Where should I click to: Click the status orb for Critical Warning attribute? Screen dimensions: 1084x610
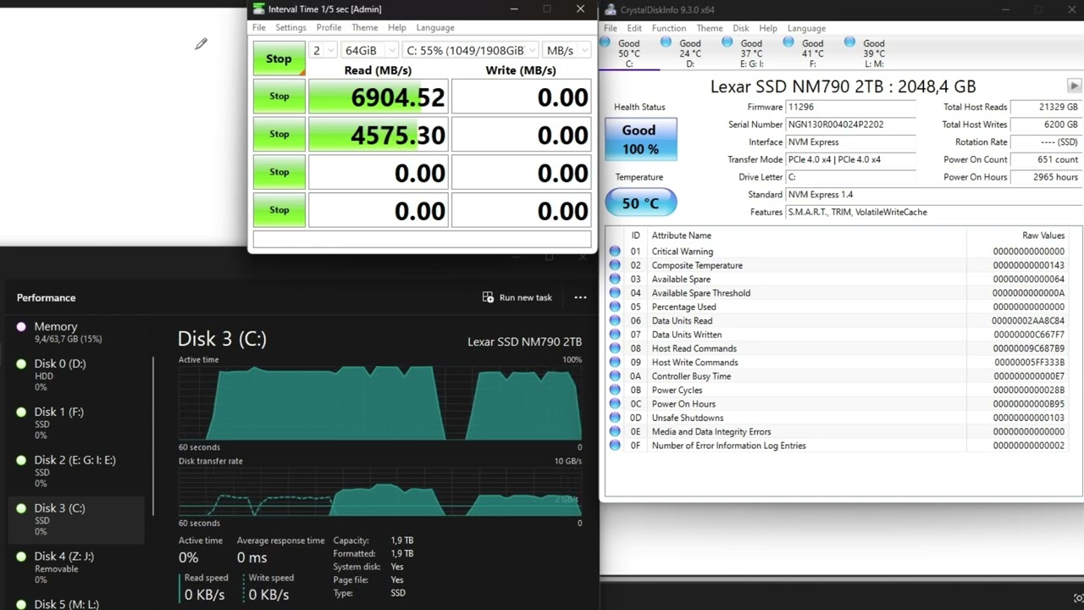[x=615, y=252]
